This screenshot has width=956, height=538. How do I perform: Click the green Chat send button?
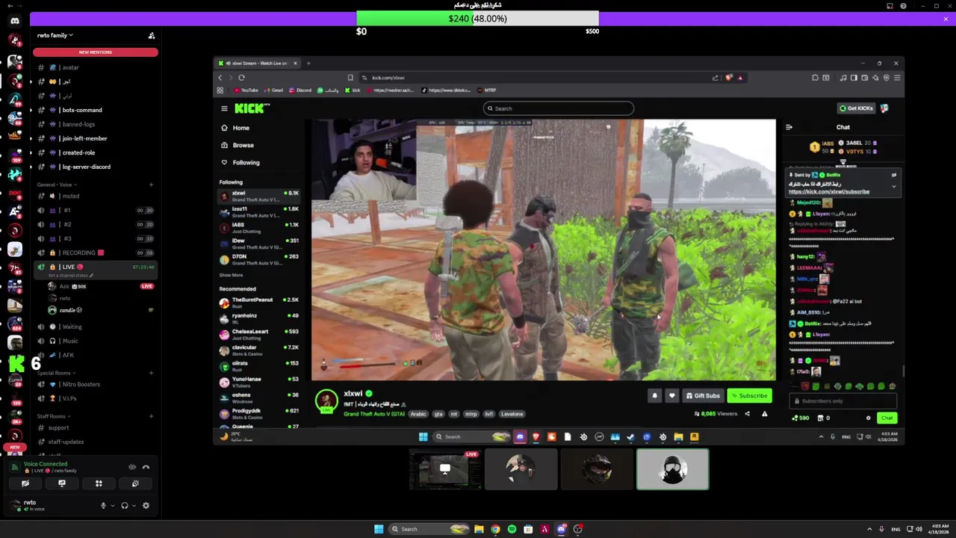tap(887, 418)
